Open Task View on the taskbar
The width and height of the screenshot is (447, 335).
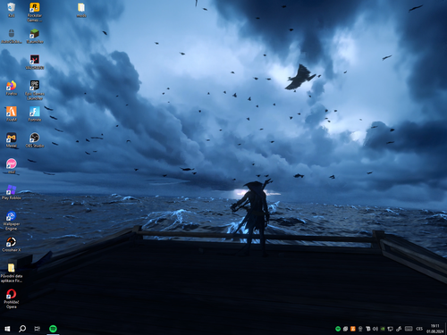(38, 329)
